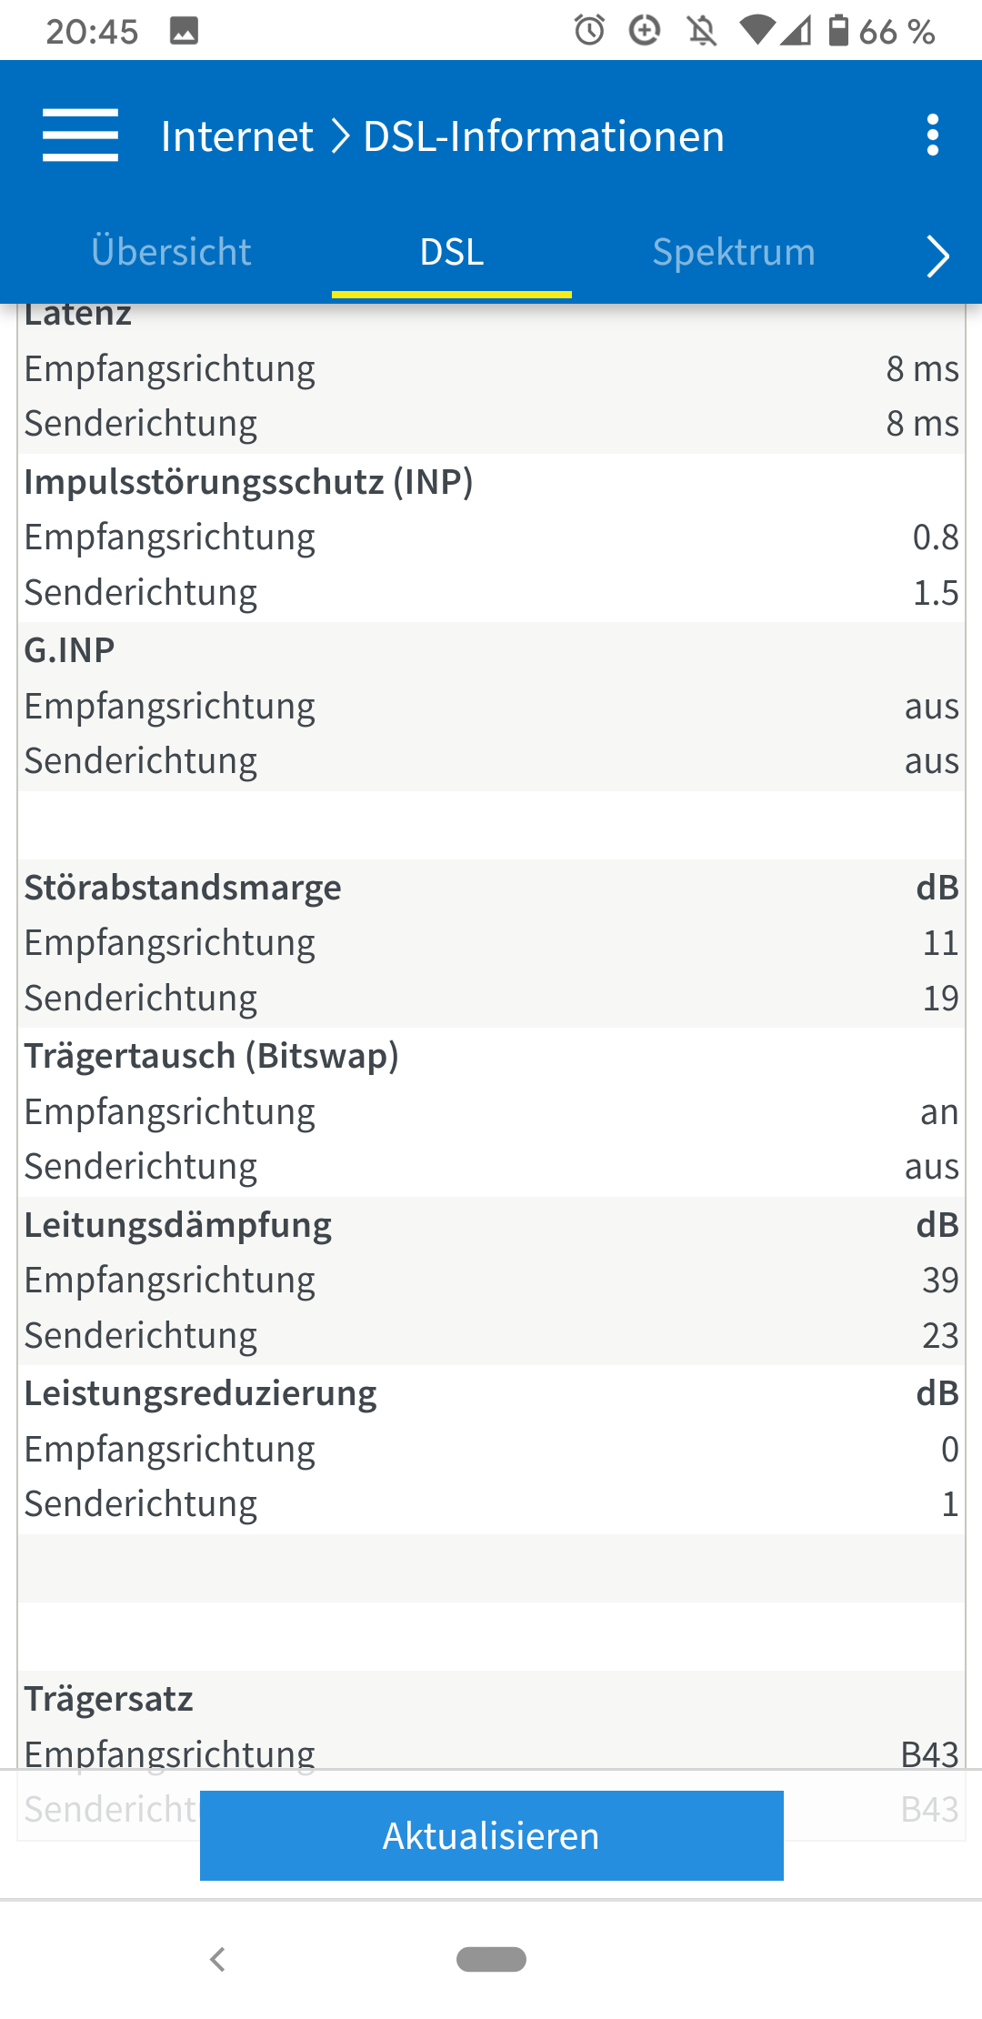982x2019 pixels.
Task: Tap the Android back arrow
Action: coord(217,1959)
